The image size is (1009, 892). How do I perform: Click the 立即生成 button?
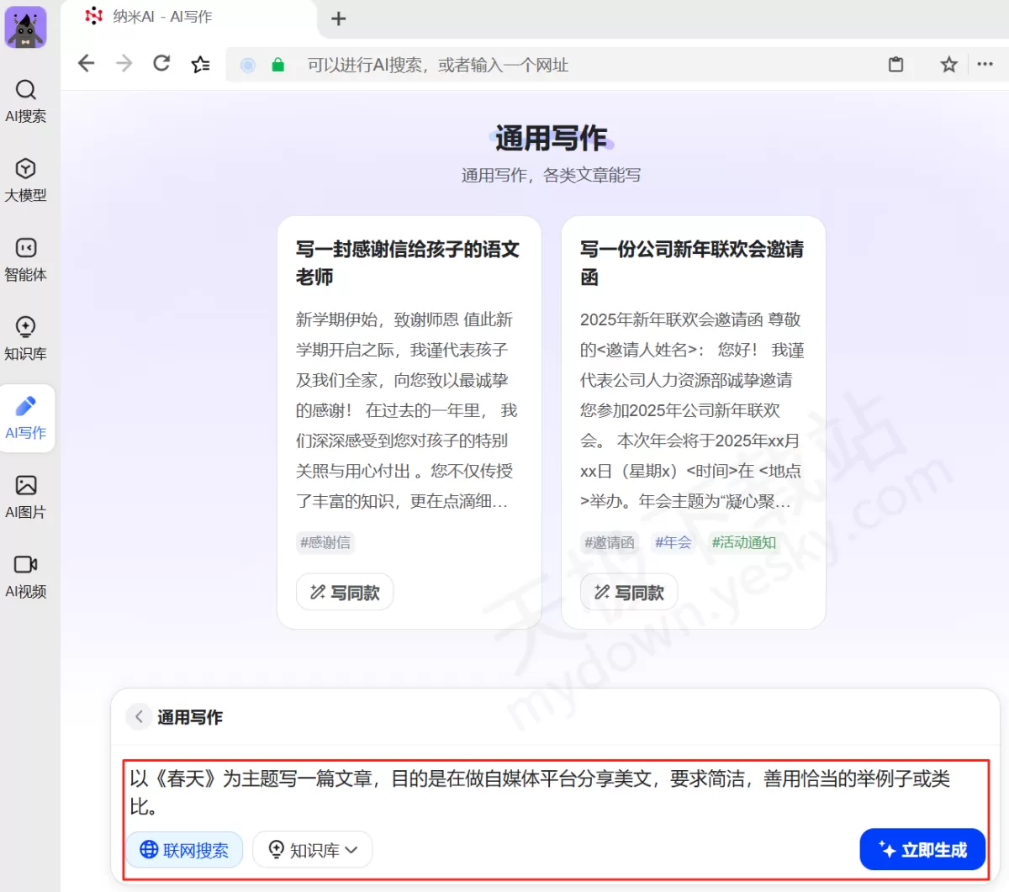click(922, 850)
